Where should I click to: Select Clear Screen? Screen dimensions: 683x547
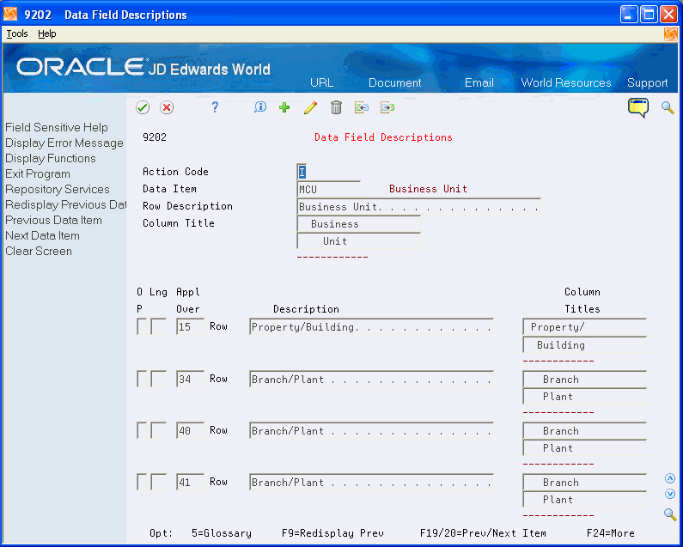coord(39,252)
